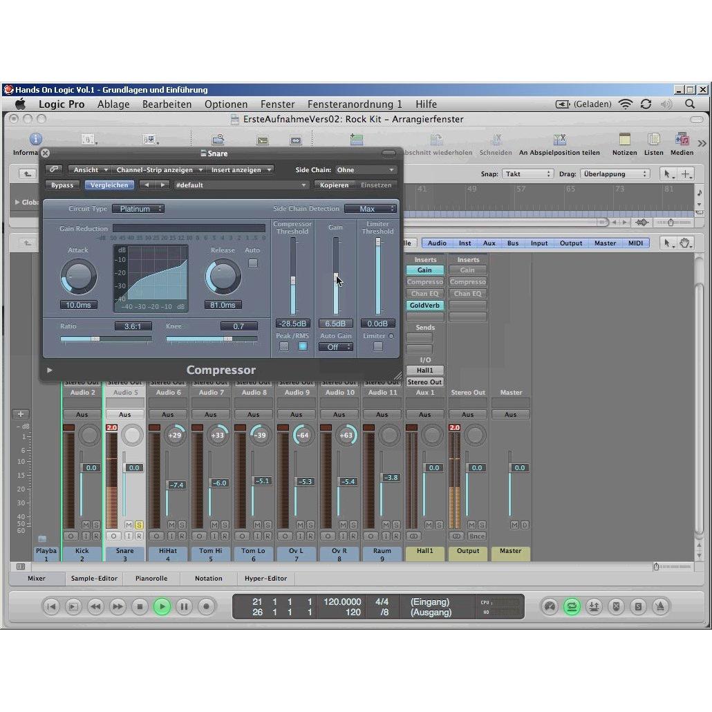This screenshot has height=712, width=712.
Task: Open the Auto Gain Off dropdown
Action: (335, 347)
